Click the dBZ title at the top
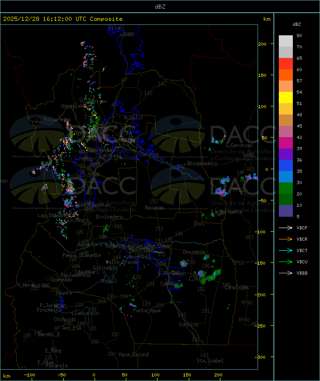This screenshot has width=320, height=381. 160,6
